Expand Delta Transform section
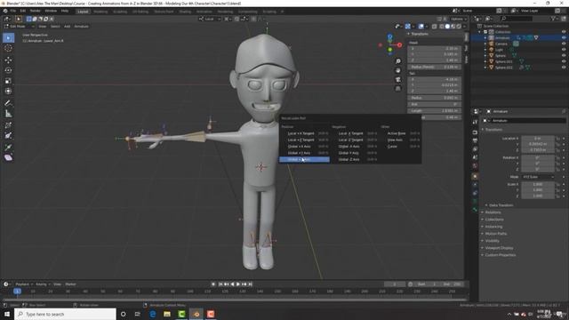 click(x=500, y=205)
